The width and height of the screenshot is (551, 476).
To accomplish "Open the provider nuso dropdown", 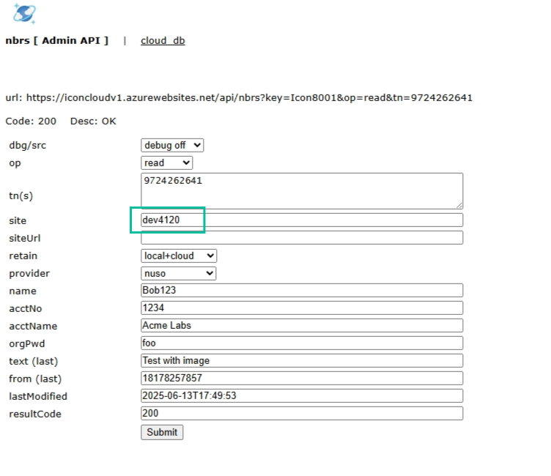I will point(178,273).
